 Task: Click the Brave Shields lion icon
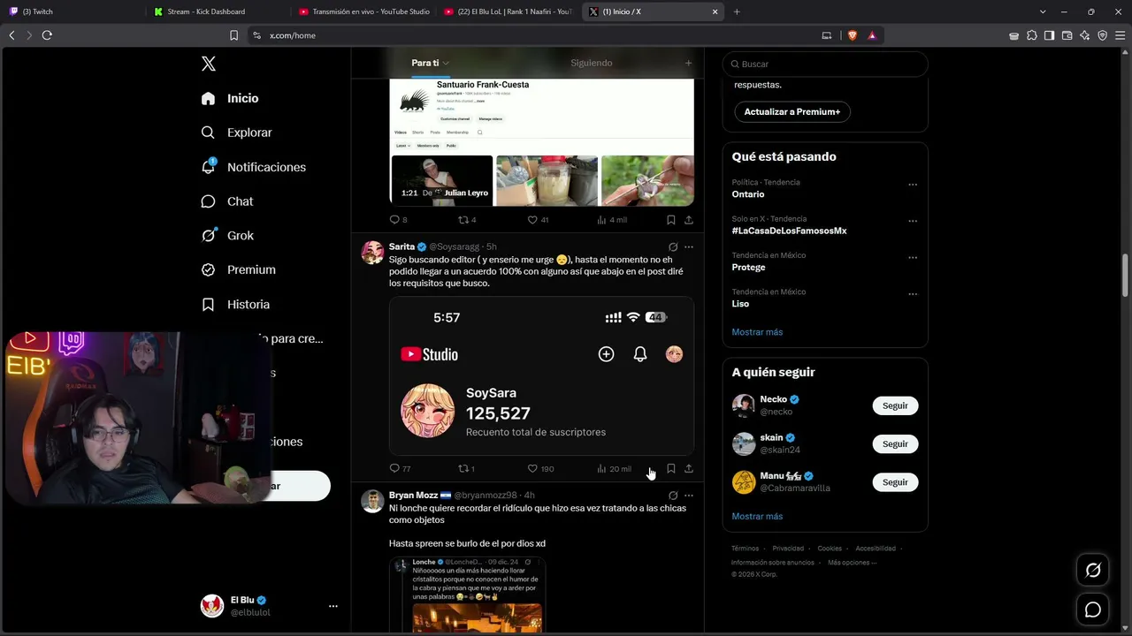click(x=853, y=35)
